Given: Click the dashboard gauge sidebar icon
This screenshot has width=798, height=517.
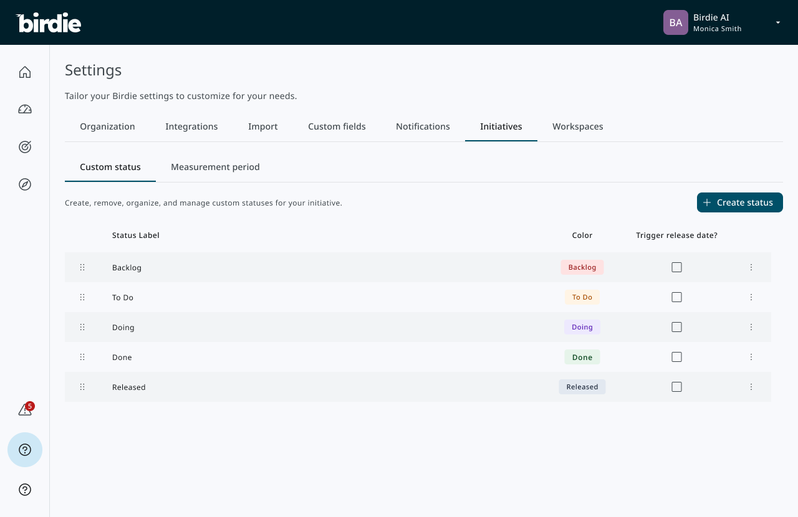Looking at the screenshot, I should point(25,110).
